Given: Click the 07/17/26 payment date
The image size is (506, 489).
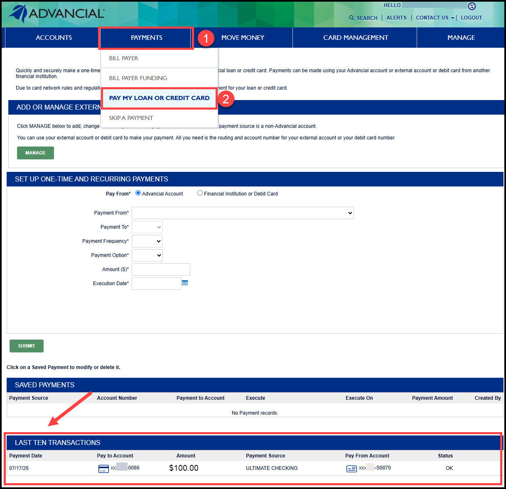Looking at the screenshot, I should pyautogui.click(x=19, y=468).
